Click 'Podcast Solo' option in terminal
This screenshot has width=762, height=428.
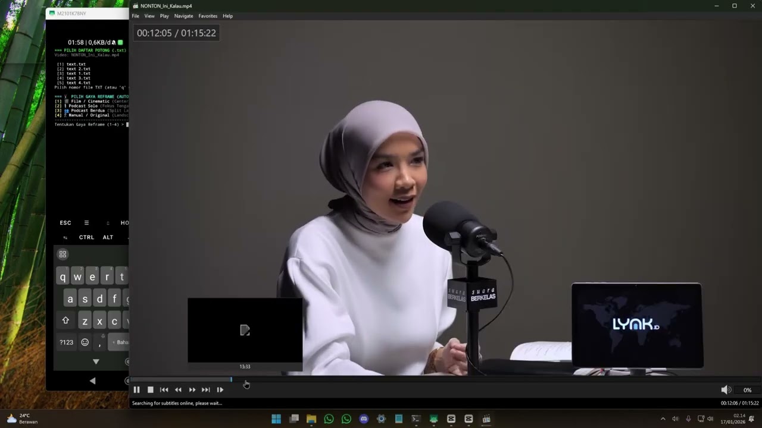point(83,106)
